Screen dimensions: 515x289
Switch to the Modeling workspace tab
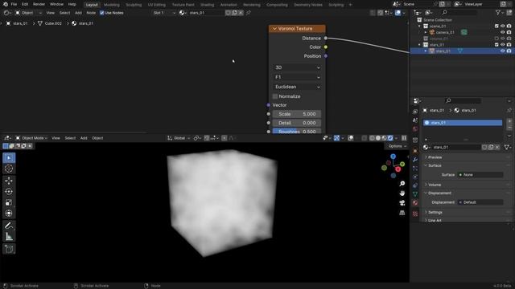112,5
